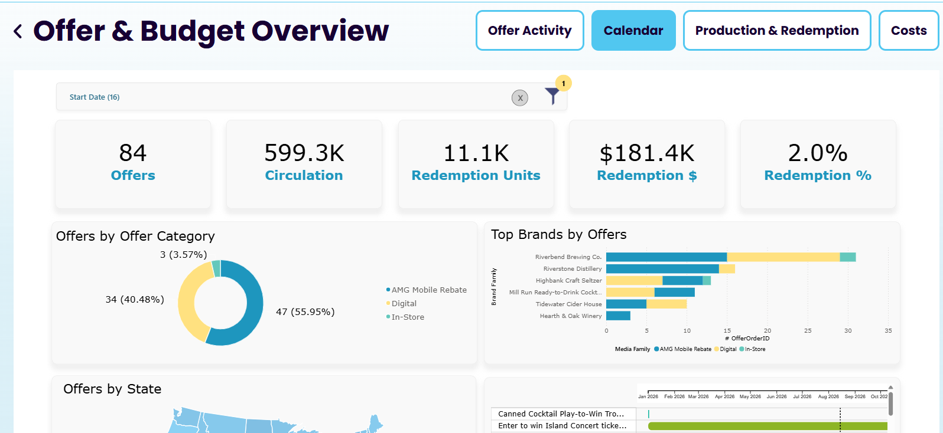Select the Hearth & Oak Winery axis label

[571, 316]
